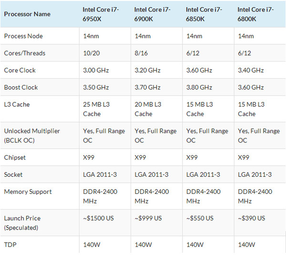
Task: Click the '3.50 GHz' boost clock value
Action: pos(96,87)
